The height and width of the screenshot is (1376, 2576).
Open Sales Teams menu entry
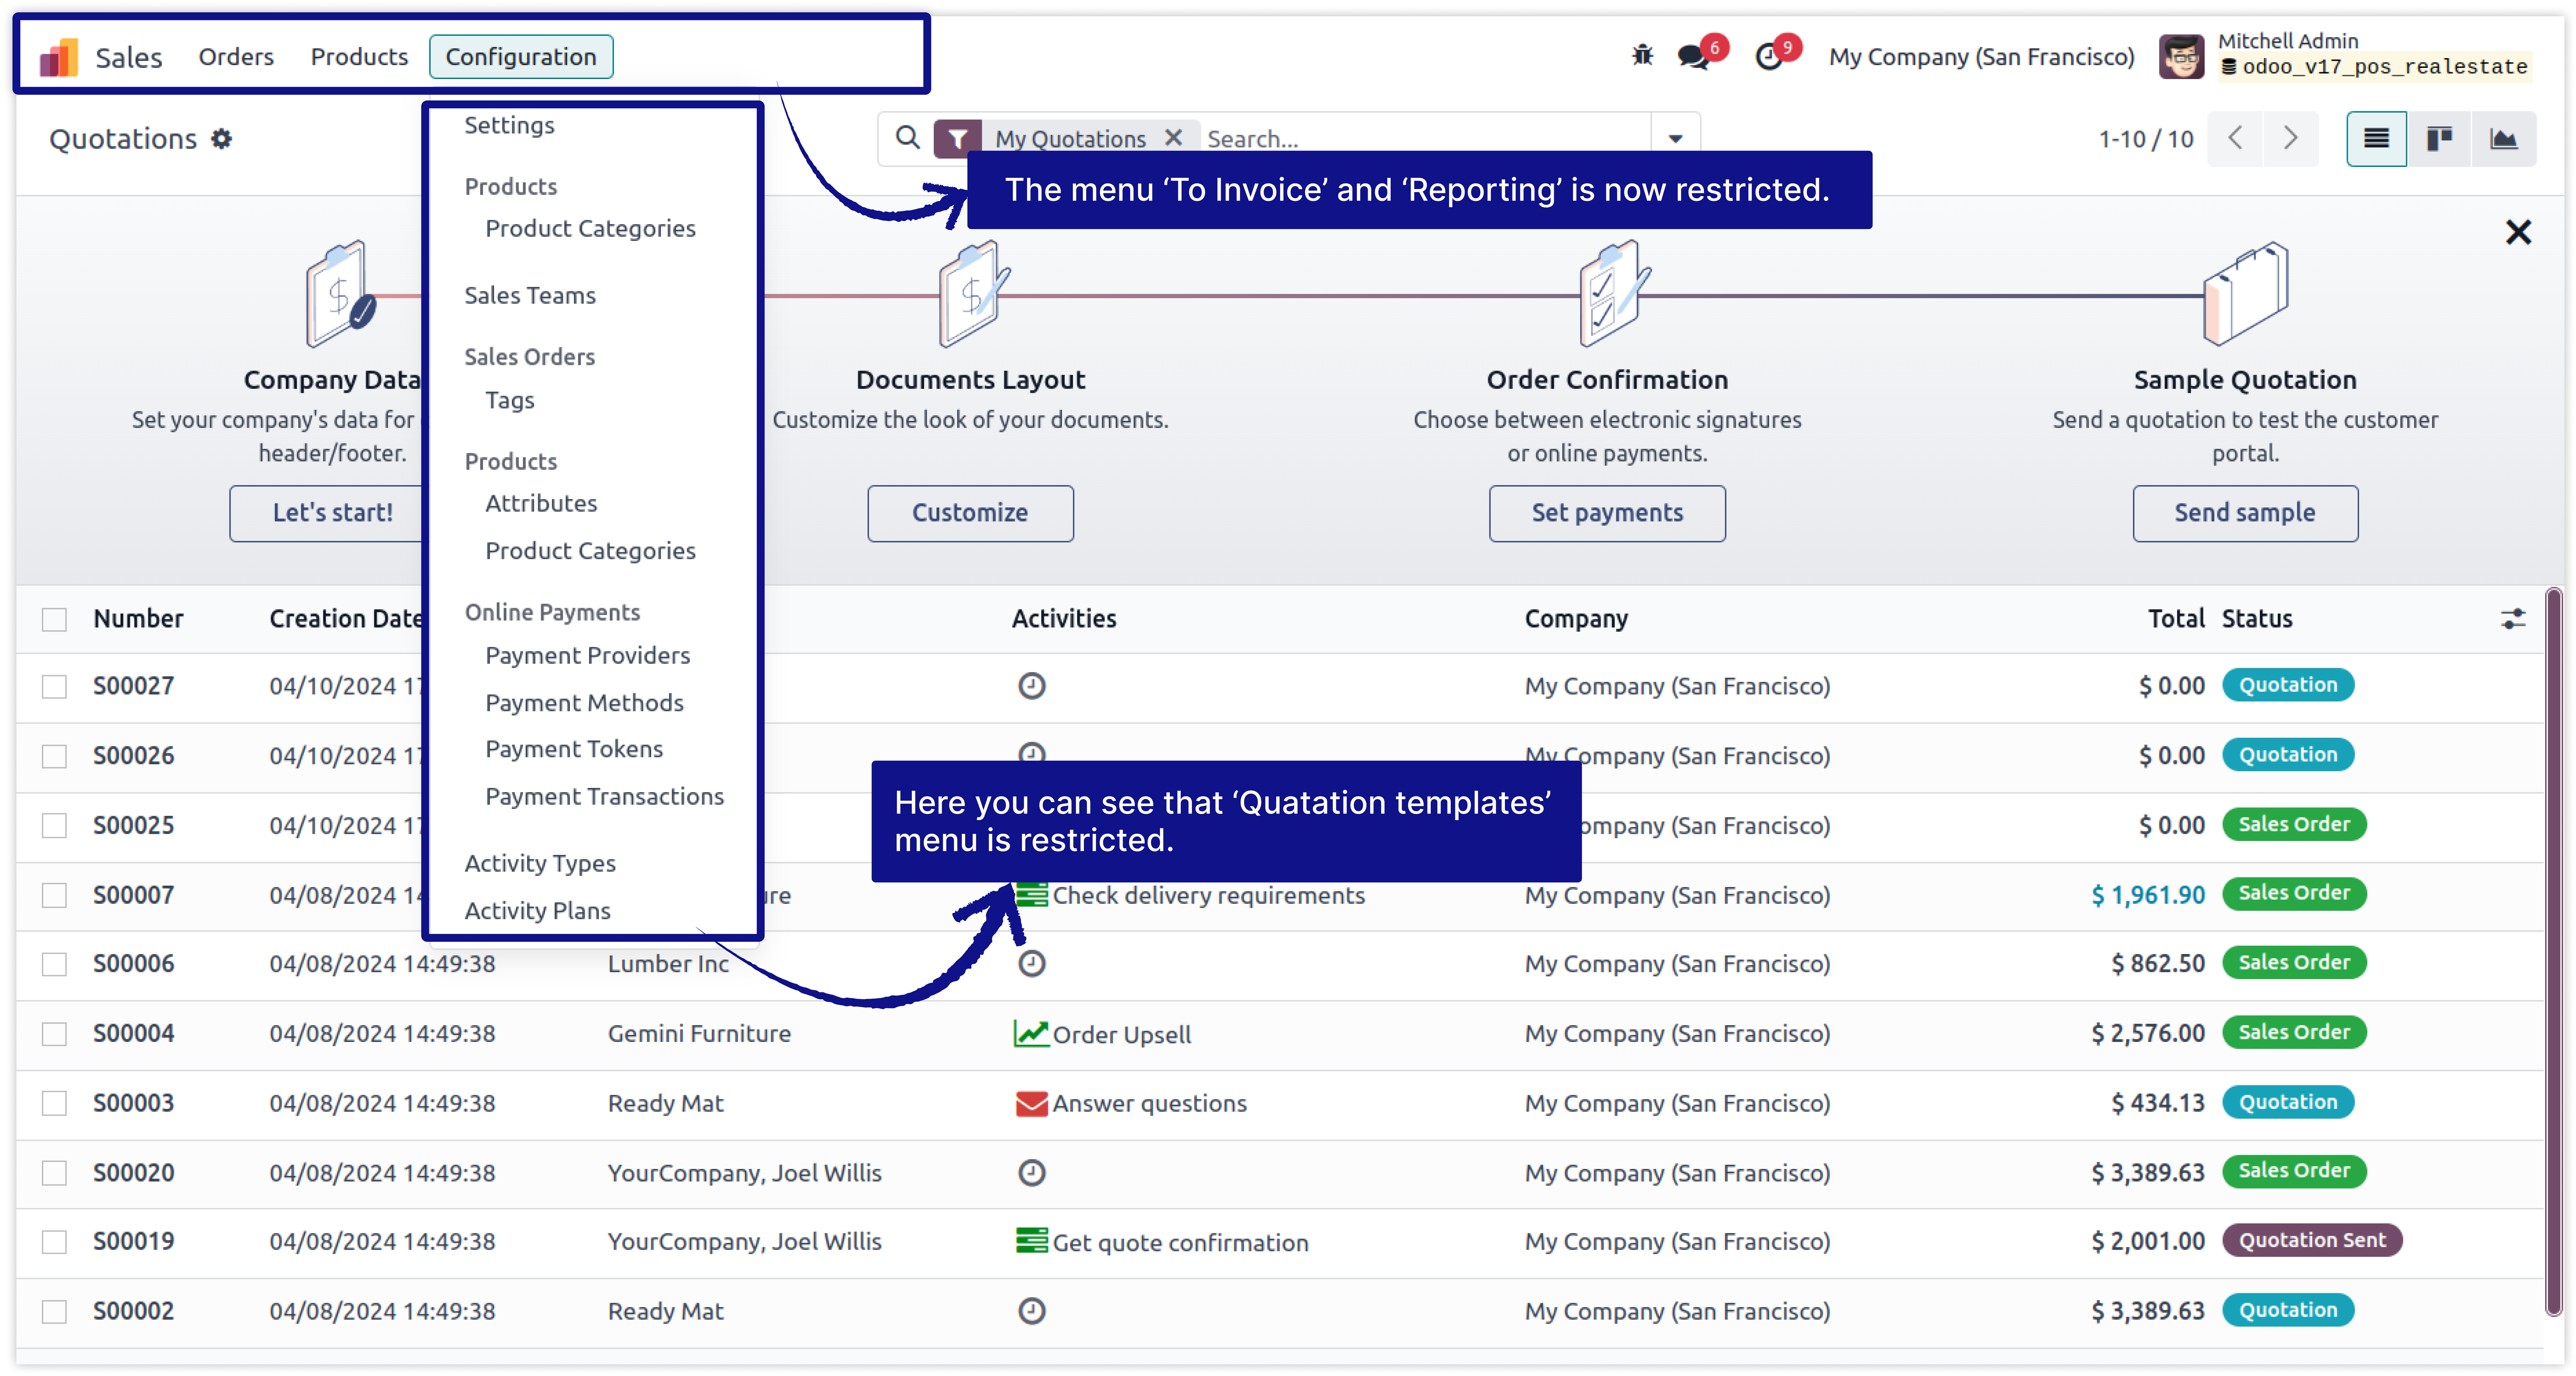pos(530,296)
